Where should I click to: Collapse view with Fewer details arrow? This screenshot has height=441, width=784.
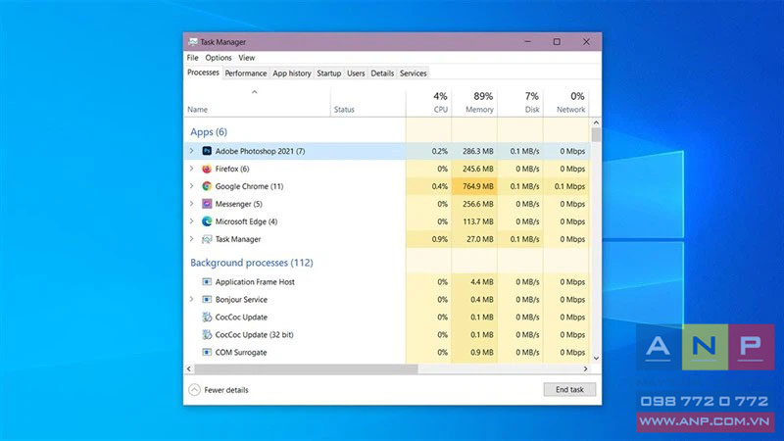tap(194, 389)
